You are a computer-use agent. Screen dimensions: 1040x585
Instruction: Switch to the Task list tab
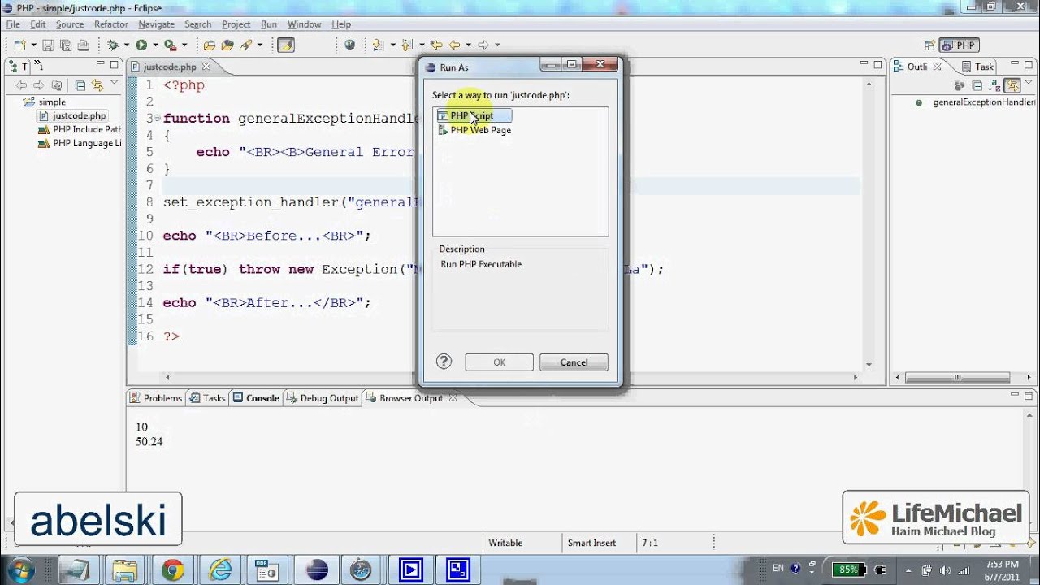977,67
